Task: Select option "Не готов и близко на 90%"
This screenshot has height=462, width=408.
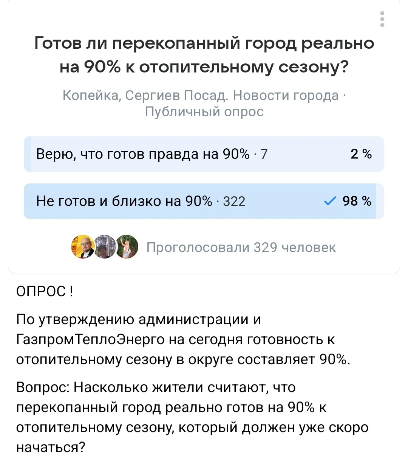Action: (x=204, y=201)
